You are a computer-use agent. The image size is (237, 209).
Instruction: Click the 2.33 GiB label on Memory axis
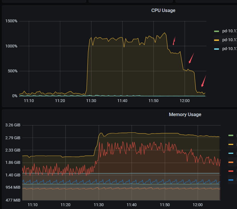point(13,150)
